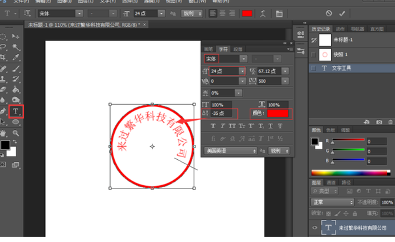Viewport: 395px width, 242px height.
Task: Open font size dropdown in Character panel
Action: [x=242, y=71]
